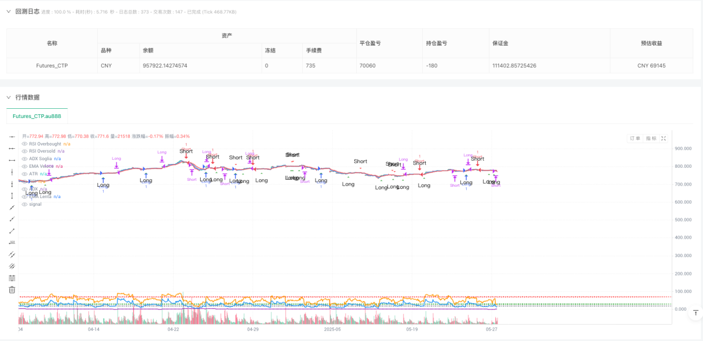Click the OHLC summary line above legend
The width and height of the screenshot is (703, 341).
click(x=105, y=136)
